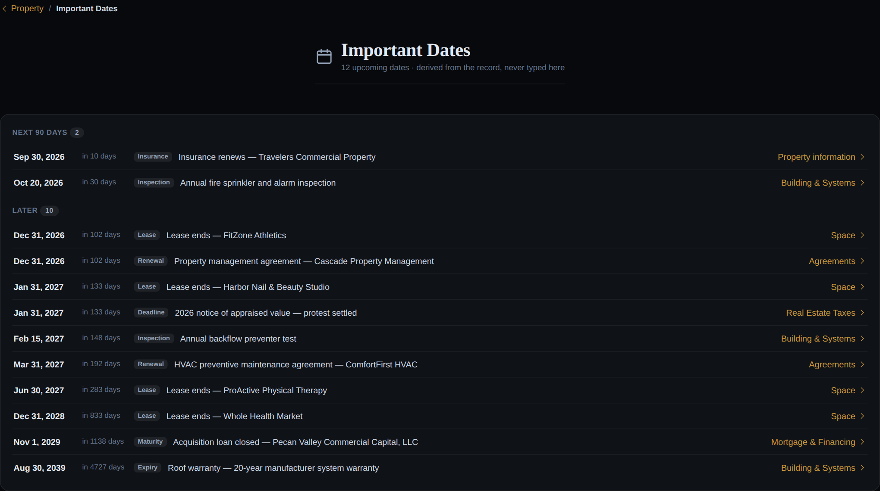
Task: Click Deadline tag on appraised value row
Action: point(151,313)
